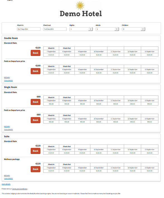This screenshot has height=198, width=164.
Task: Select 11 September in Single Room Standard Rate
Action: 115,101
